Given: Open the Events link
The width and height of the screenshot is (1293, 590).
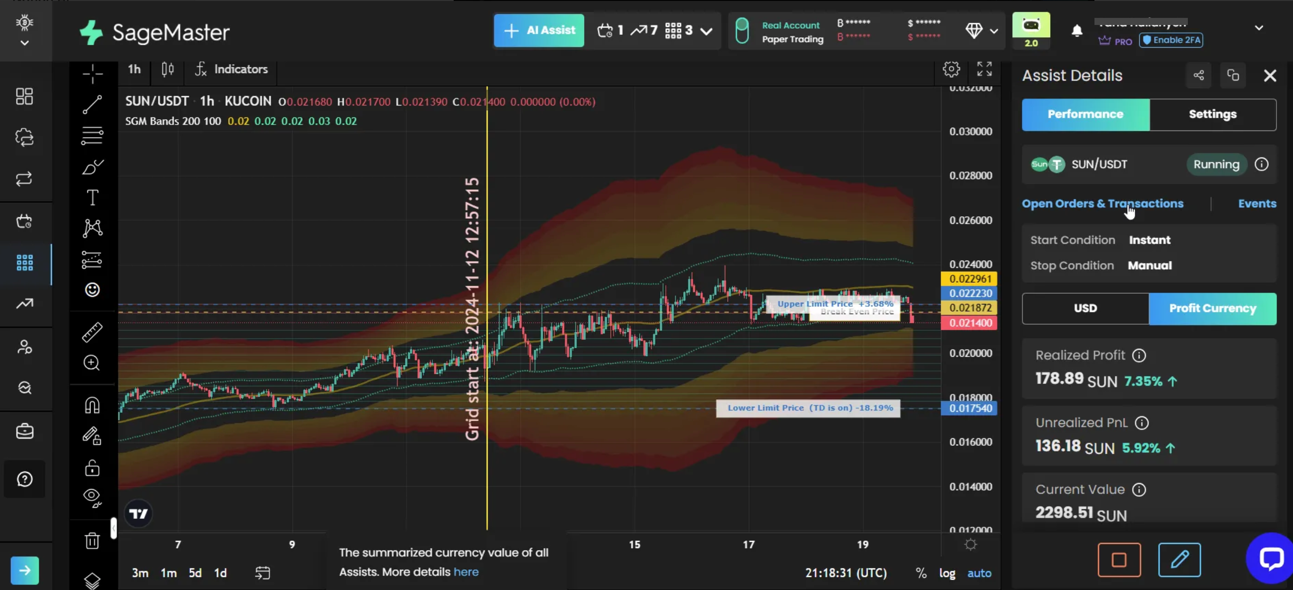Looking at the screenshot, I should 1257,204.
